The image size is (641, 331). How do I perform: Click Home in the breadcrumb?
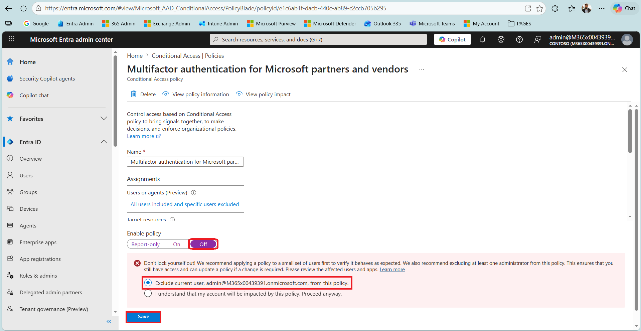135,56
